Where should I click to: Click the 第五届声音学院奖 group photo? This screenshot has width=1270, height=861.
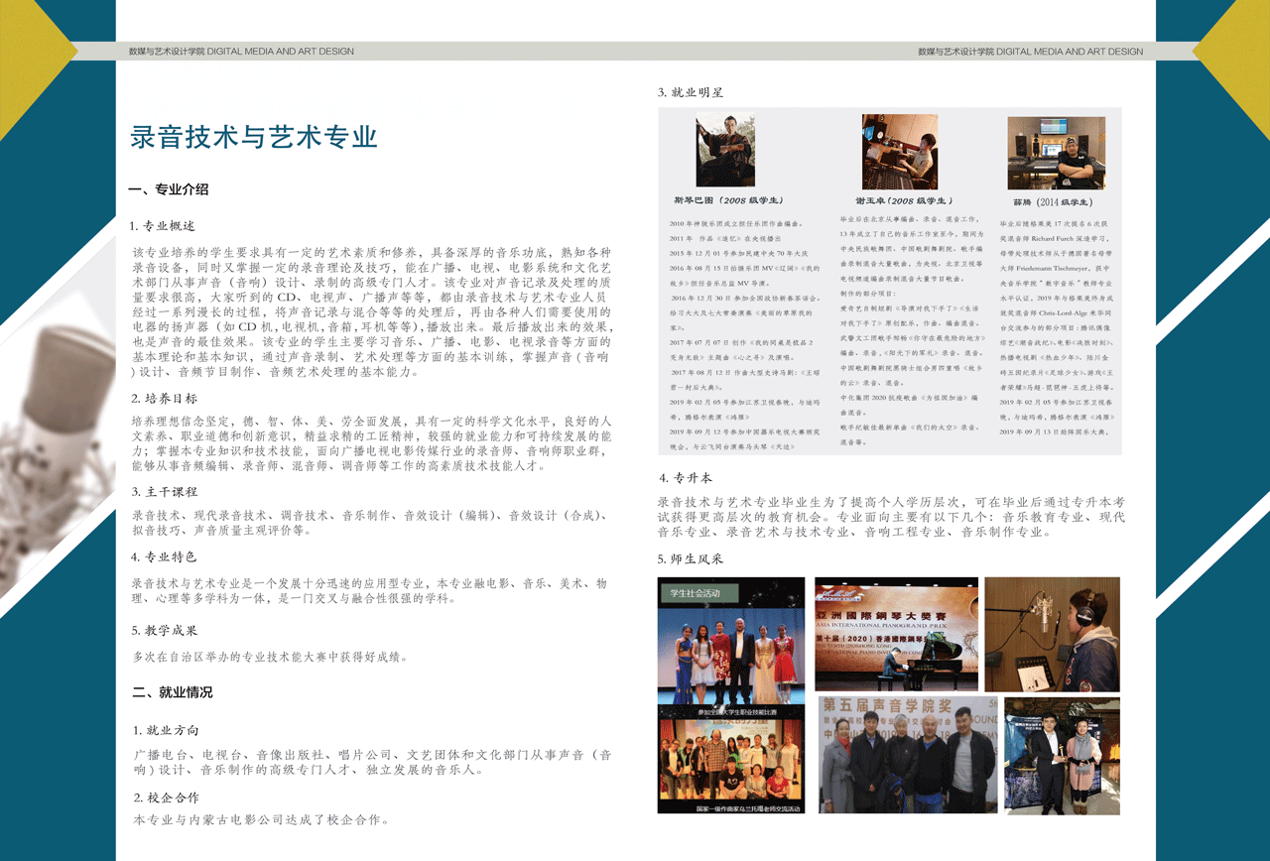[907, 756]
